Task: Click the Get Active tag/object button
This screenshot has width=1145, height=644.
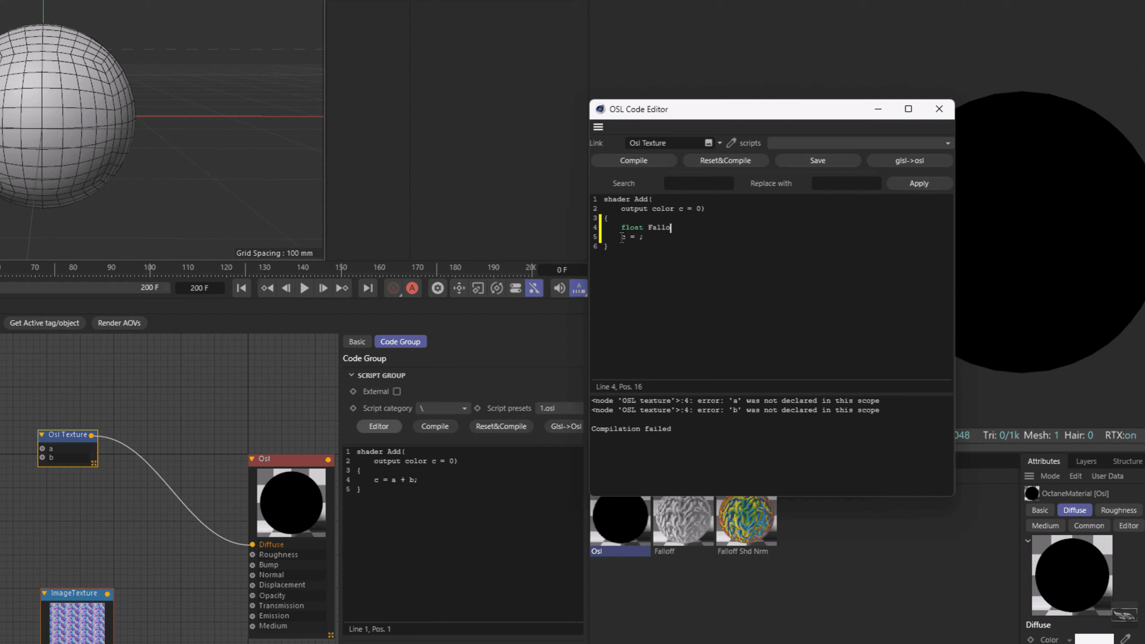Action: (x=44, y=323)
